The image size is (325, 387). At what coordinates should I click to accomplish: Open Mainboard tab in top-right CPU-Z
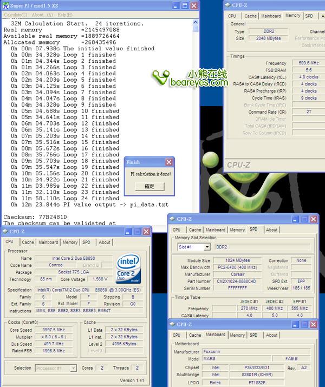click(271, 16)
